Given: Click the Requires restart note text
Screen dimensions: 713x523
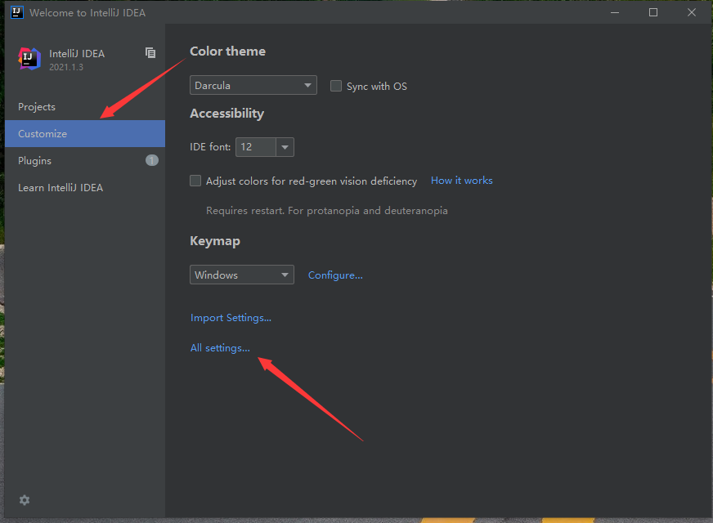Looking at the screenshot, I should [x=327, y=211].
